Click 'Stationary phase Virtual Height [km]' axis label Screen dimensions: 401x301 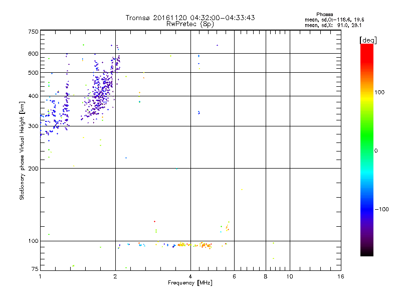click(x=22, y=151)
